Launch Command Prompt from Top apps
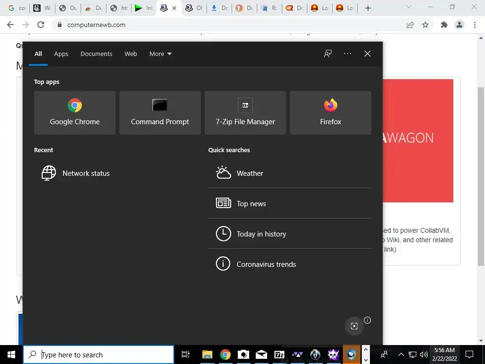 160,113
